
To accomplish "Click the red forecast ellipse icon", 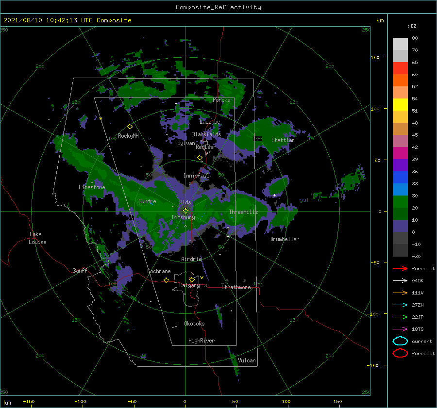I will [400, 353].
